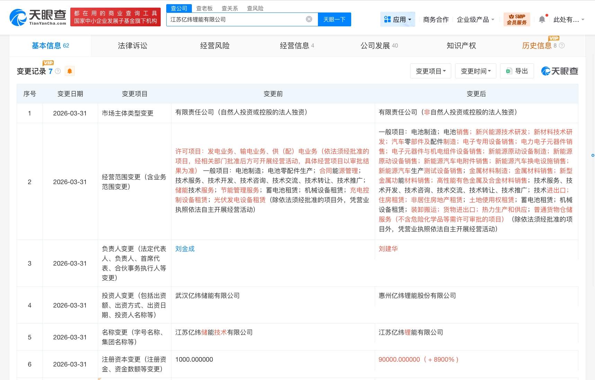Screen dimensions: 595x380
Task: Open the 刘金成 person link
Action: coord(185,249)
